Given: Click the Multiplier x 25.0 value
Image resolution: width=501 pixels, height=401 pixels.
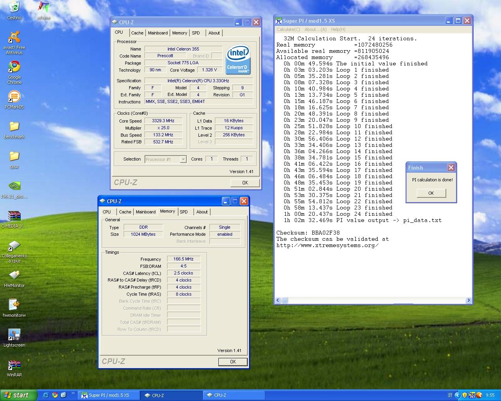Looking at the screenshot, I should click(x=163, y=128).
